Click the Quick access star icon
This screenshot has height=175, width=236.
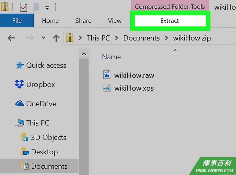click(20, 65)
